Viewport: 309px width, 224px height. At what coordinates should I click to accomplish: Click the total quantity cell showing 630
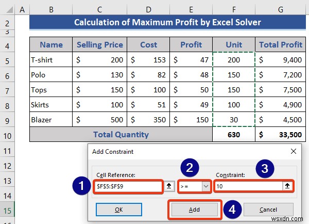pyautogui.click(x=233, y=135)
